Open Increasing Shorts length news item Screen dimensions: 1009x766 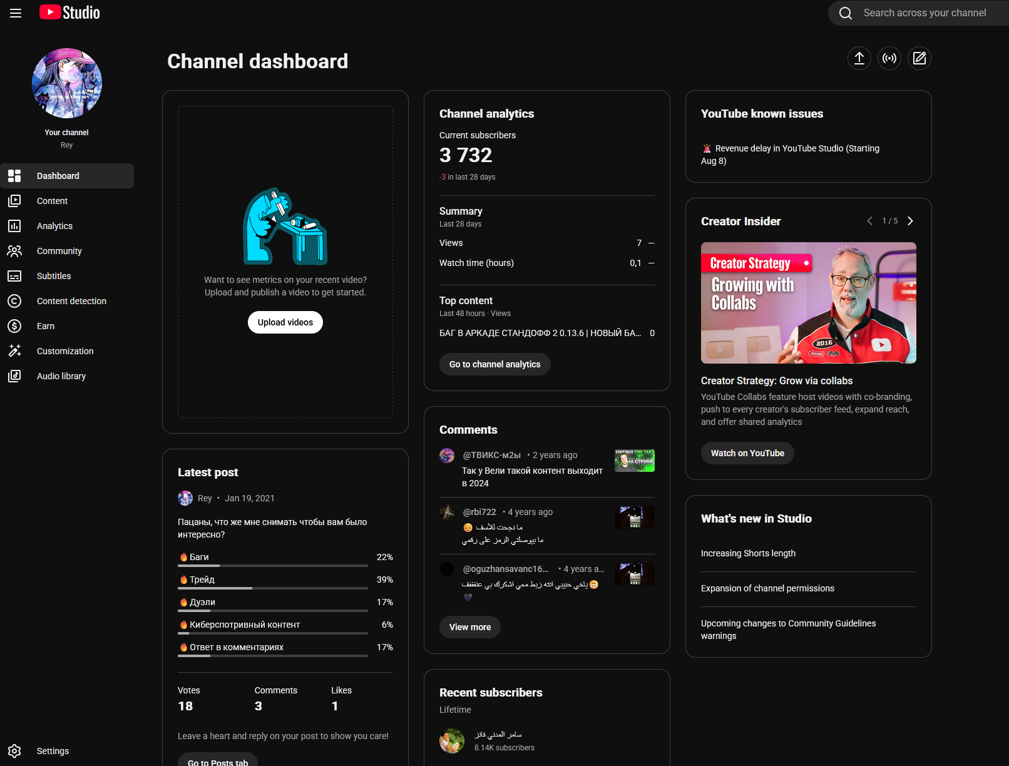(749, 553)
